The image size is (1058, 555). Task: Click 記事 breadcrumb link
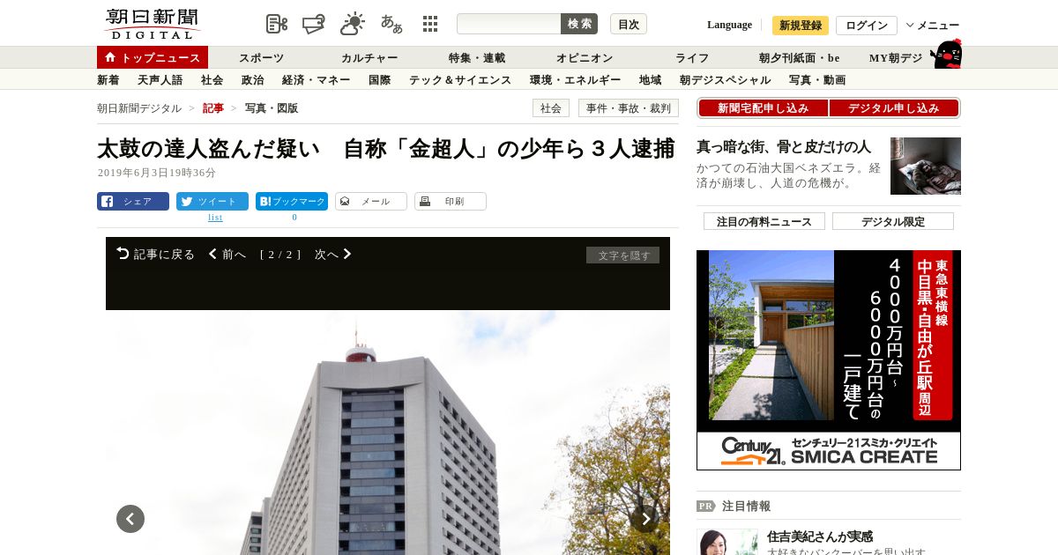(213, 108)
